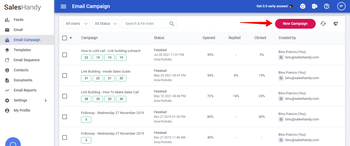This screenshot has width=350, height=146.
Task: Click the Email Reports trend icon
Action: pyautogui.click(x=7, y=91)
